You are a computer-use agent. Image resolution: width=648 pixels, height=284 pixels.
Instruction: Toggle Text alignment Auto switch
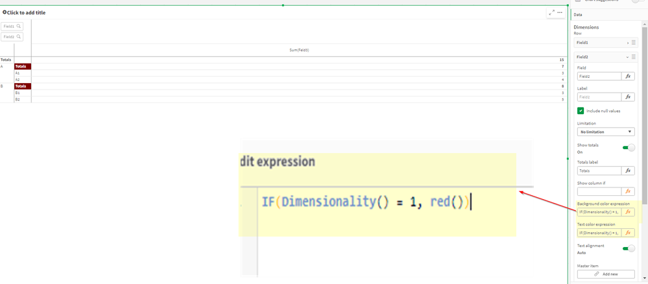pos(628,248)
